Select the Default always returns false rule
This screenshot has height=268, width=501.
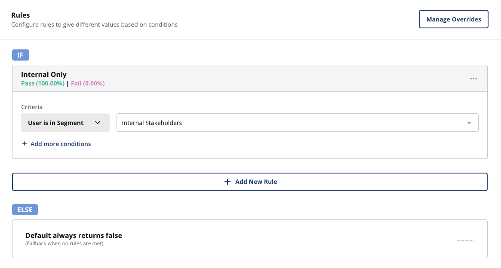74,235
